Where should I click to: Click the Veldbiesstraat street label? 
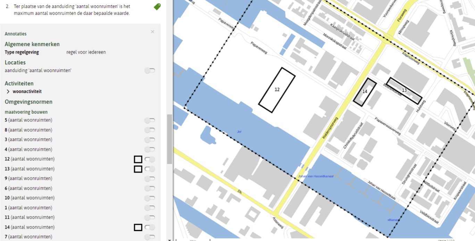pyautogui.click(x=429, y=217)
